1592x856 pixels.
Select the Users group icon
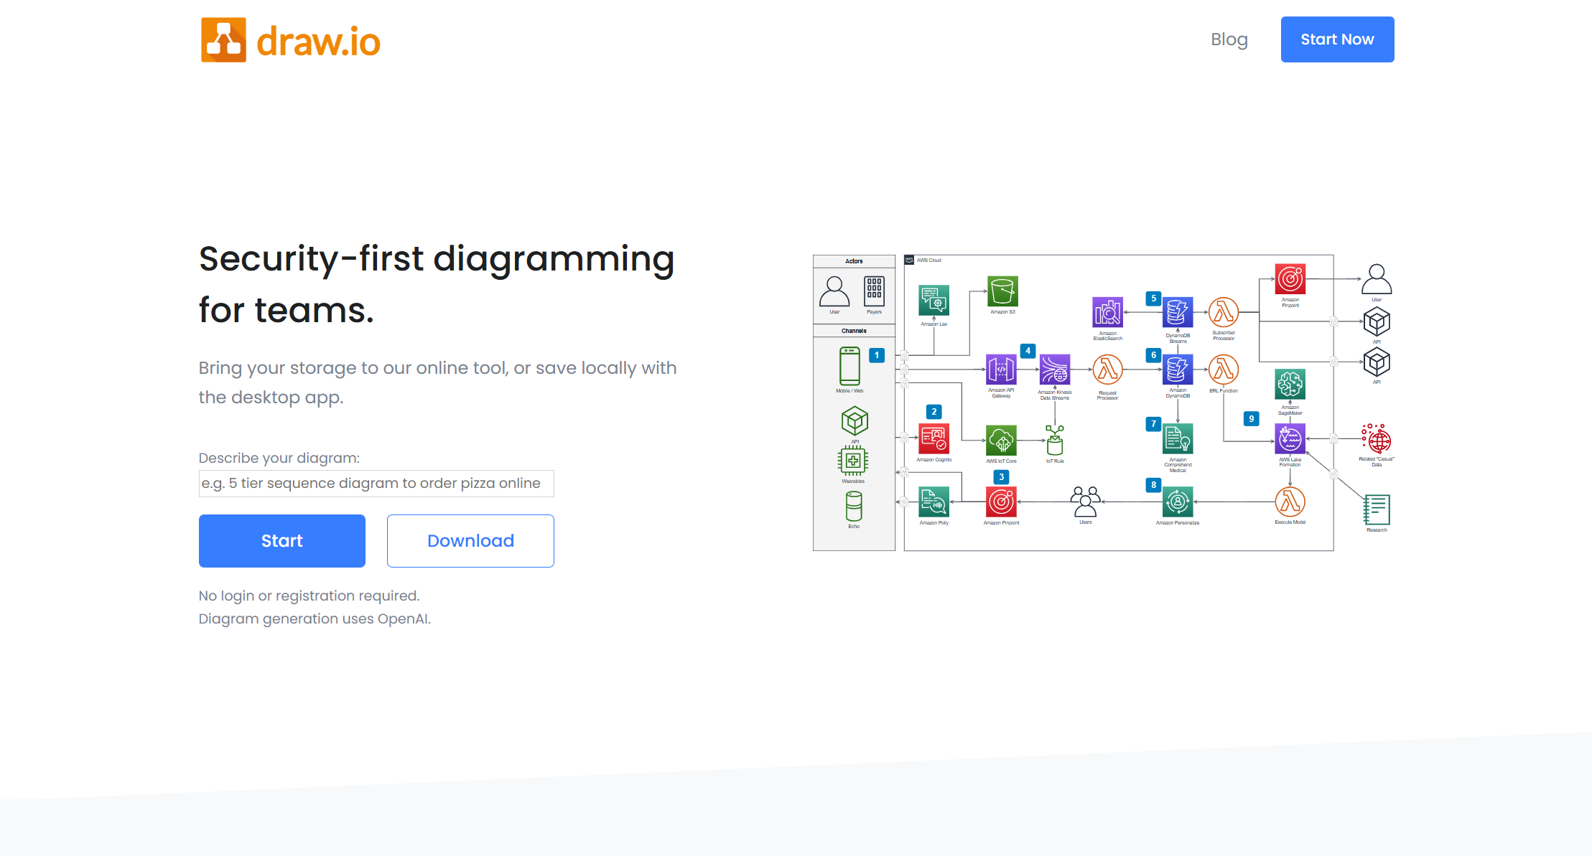(x=1085, y=502)
